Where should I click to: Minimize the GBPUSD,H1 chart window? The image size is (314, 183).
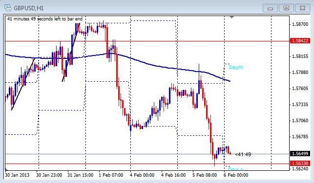point(270,8)
